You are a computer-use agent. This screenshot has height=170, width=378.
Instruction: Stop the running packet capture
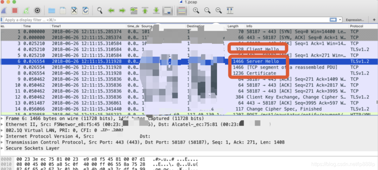coord(15,11)
